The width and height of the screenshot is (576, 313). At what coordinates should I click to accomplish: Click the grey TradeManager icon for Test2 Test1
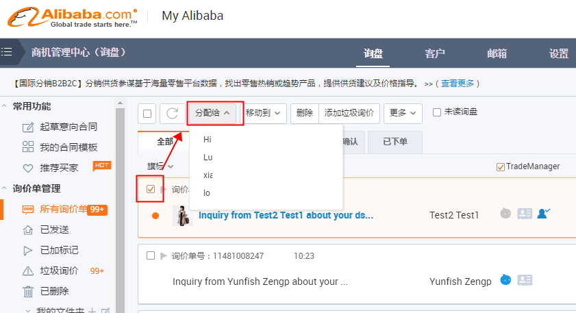[505, 214]
